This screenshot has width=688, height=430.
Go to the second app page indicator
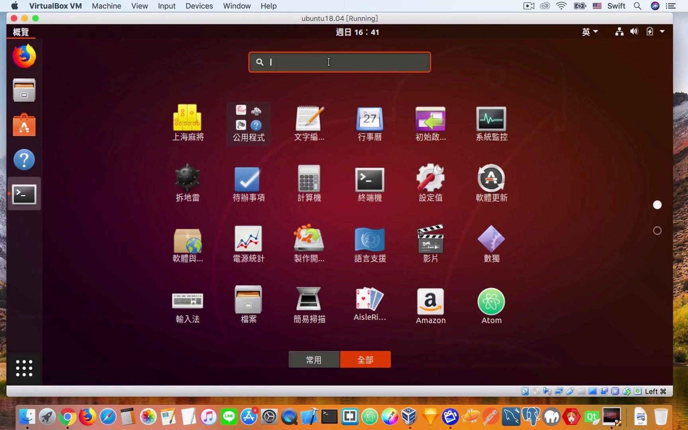tap(657, 231)
